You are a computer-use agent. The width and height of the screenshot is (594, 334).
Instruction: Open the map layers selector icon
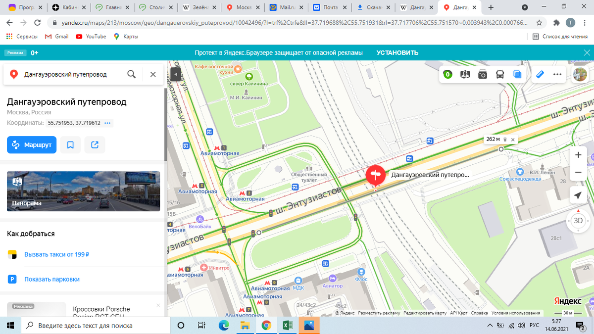pyautogui.click(x=518, y=74)
